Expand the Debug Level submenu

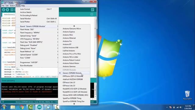point(37,48)
